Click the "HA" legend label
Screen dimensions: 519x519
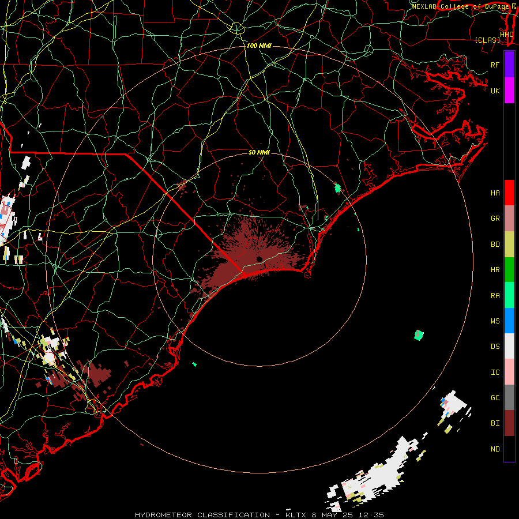tap(495, 193)
